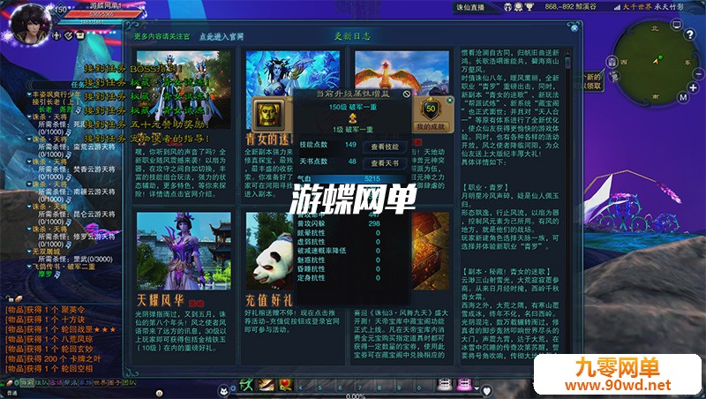This screenshot has width=706, height=399.
Task: Click the 摩罗 NPC link in quest tracker
Action: tap(46, 274)
